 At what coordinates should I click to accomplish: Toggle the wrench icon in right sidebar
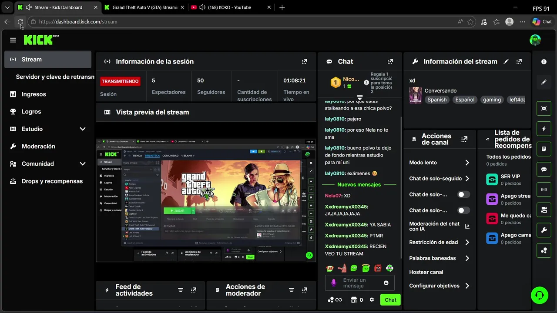(544, 230)
